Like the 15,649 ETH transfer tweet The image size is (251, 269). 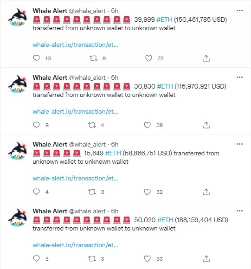coord(147,192)
